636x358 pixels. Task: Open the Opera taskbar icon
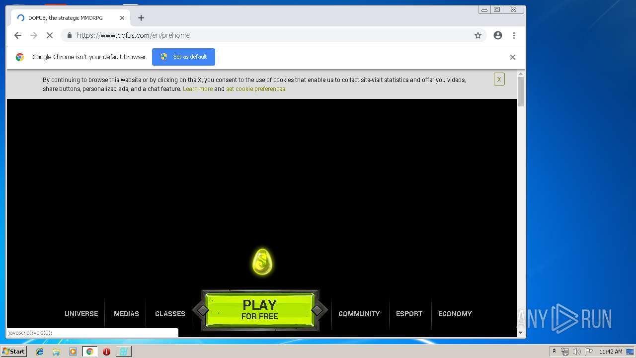coord(106,352)
